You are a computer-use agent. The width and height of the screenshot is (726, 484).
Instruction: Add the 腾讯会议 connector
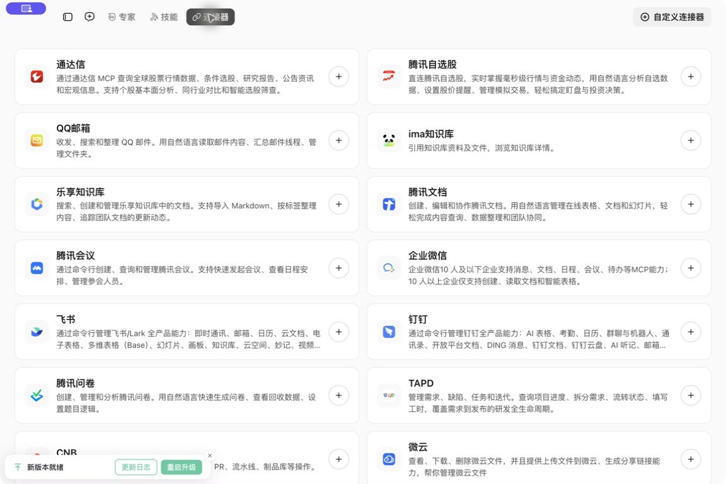click(339, 268)
